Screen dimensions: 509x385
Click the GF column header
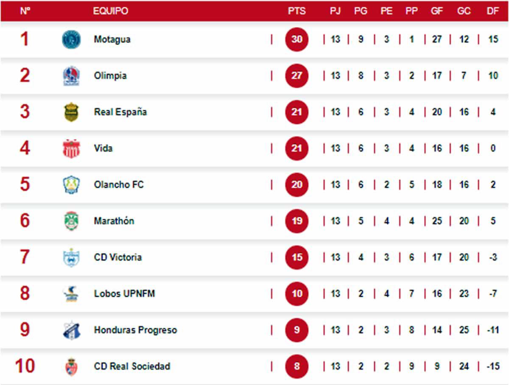click(x=436, y=11)
